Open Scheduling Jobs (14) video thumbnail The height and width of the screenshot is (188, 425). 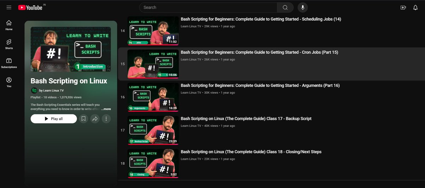(153, 30)
